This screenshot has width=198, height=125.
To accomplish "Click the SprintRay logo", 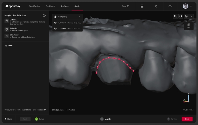I will tap(13, 6).
